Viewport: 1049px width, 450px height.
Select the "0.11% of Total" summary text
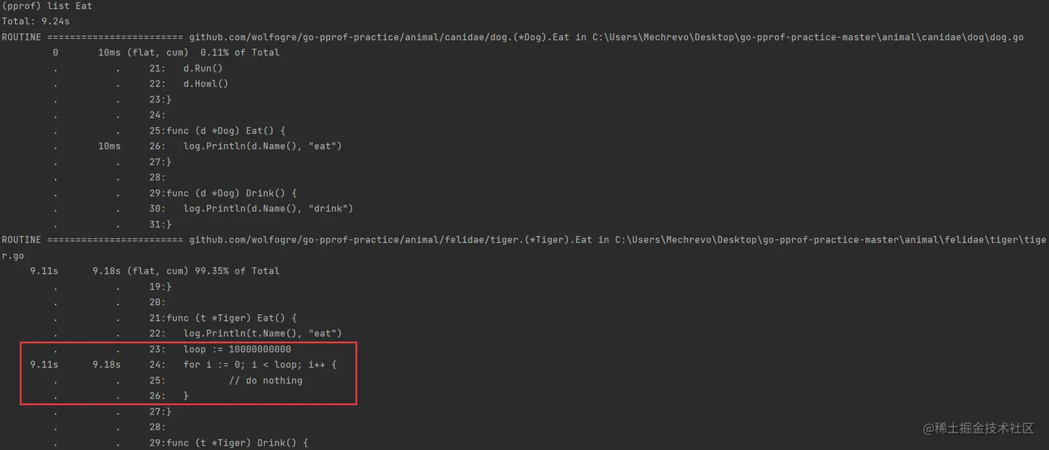click(239, 53)
